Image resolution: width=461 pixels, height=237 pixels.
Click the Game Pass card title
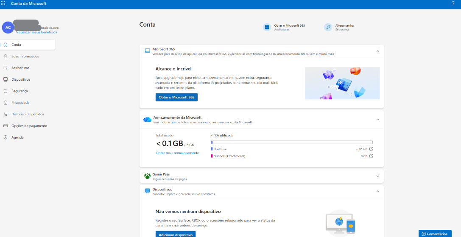[x=161, y=174]
